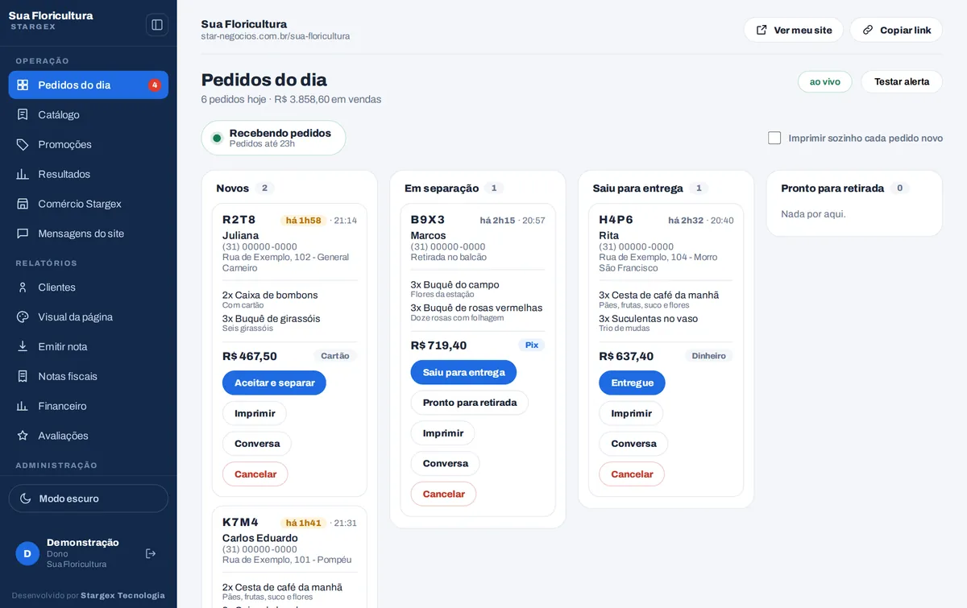
Task: Open Catálogo from the sidebar
Action: pyautogui.click(x=89, y=114)
